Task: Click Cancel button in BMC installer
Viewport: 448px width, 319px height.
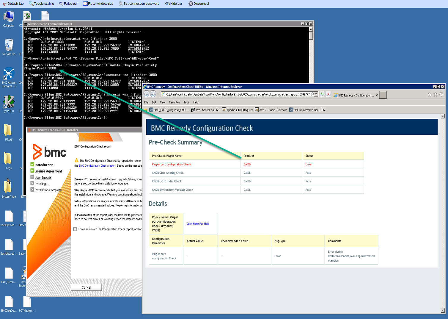Action: [86, 287]
